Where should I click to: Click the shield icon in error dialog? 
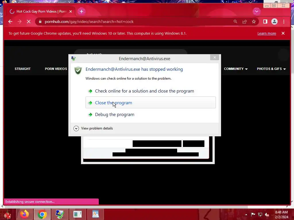pos(78,70)
